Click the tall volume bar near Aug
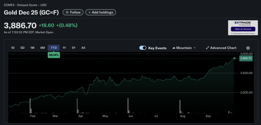 click(180, 106)
